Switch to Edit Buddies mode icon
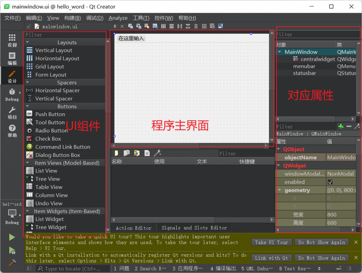Image resolution: width=362 pixels, height=273 pixels. coord(147,26)
